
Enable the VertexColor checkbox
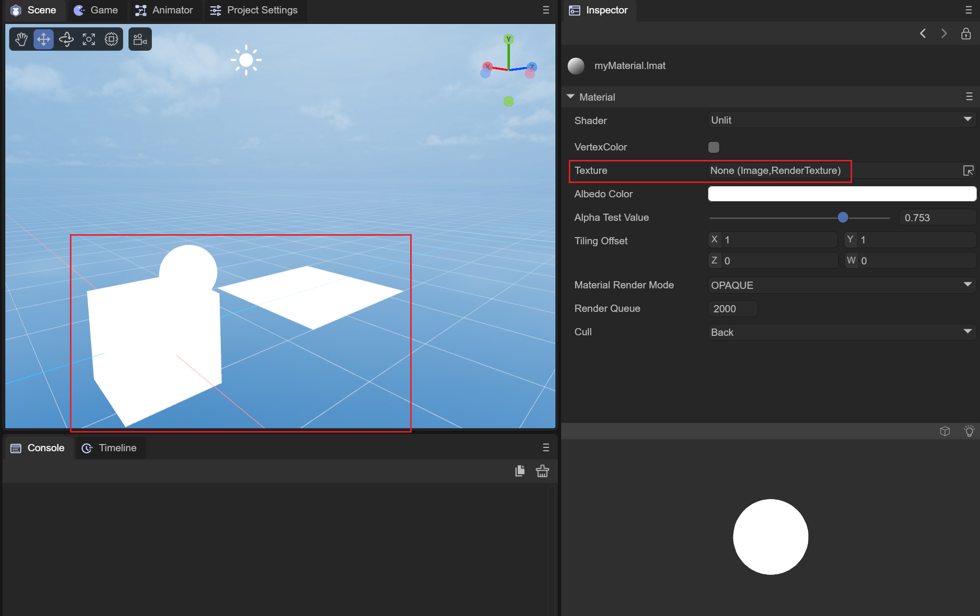pyautogui.click(x=714, y=147)
